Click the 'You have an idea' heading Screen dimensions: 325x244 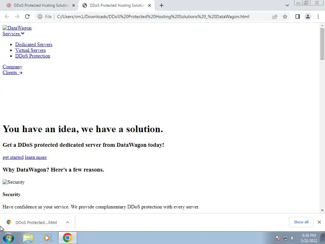click(x=83, y=129)
